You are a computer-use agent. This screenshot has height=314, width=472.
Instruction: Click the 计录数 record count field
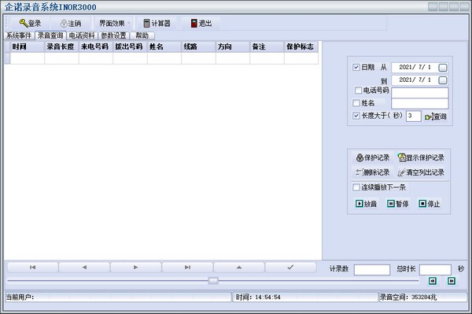pyautogui.click(x=372, y=270)
